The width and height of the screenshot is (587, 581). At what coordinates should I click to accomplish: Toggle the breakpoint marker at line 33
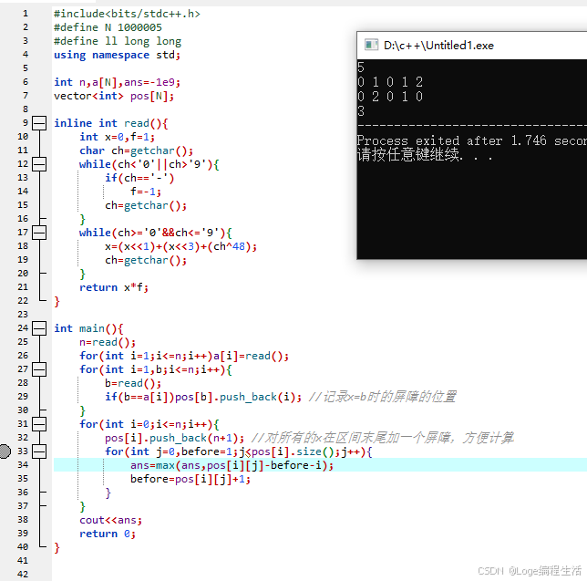click(x=5, y=451)
